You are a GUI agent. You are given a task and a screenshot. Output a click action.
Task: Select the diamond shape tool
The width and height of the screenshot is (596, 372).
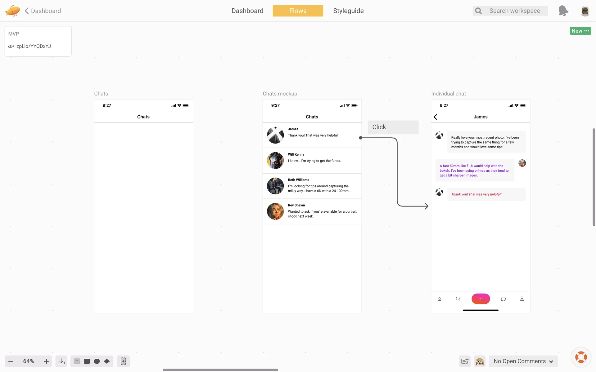[x=107, y=361]
